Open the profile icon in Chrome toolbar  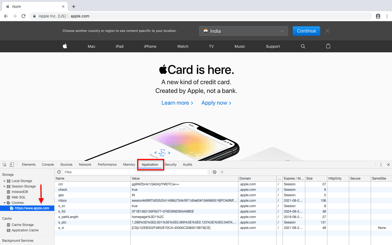[378, 16]
